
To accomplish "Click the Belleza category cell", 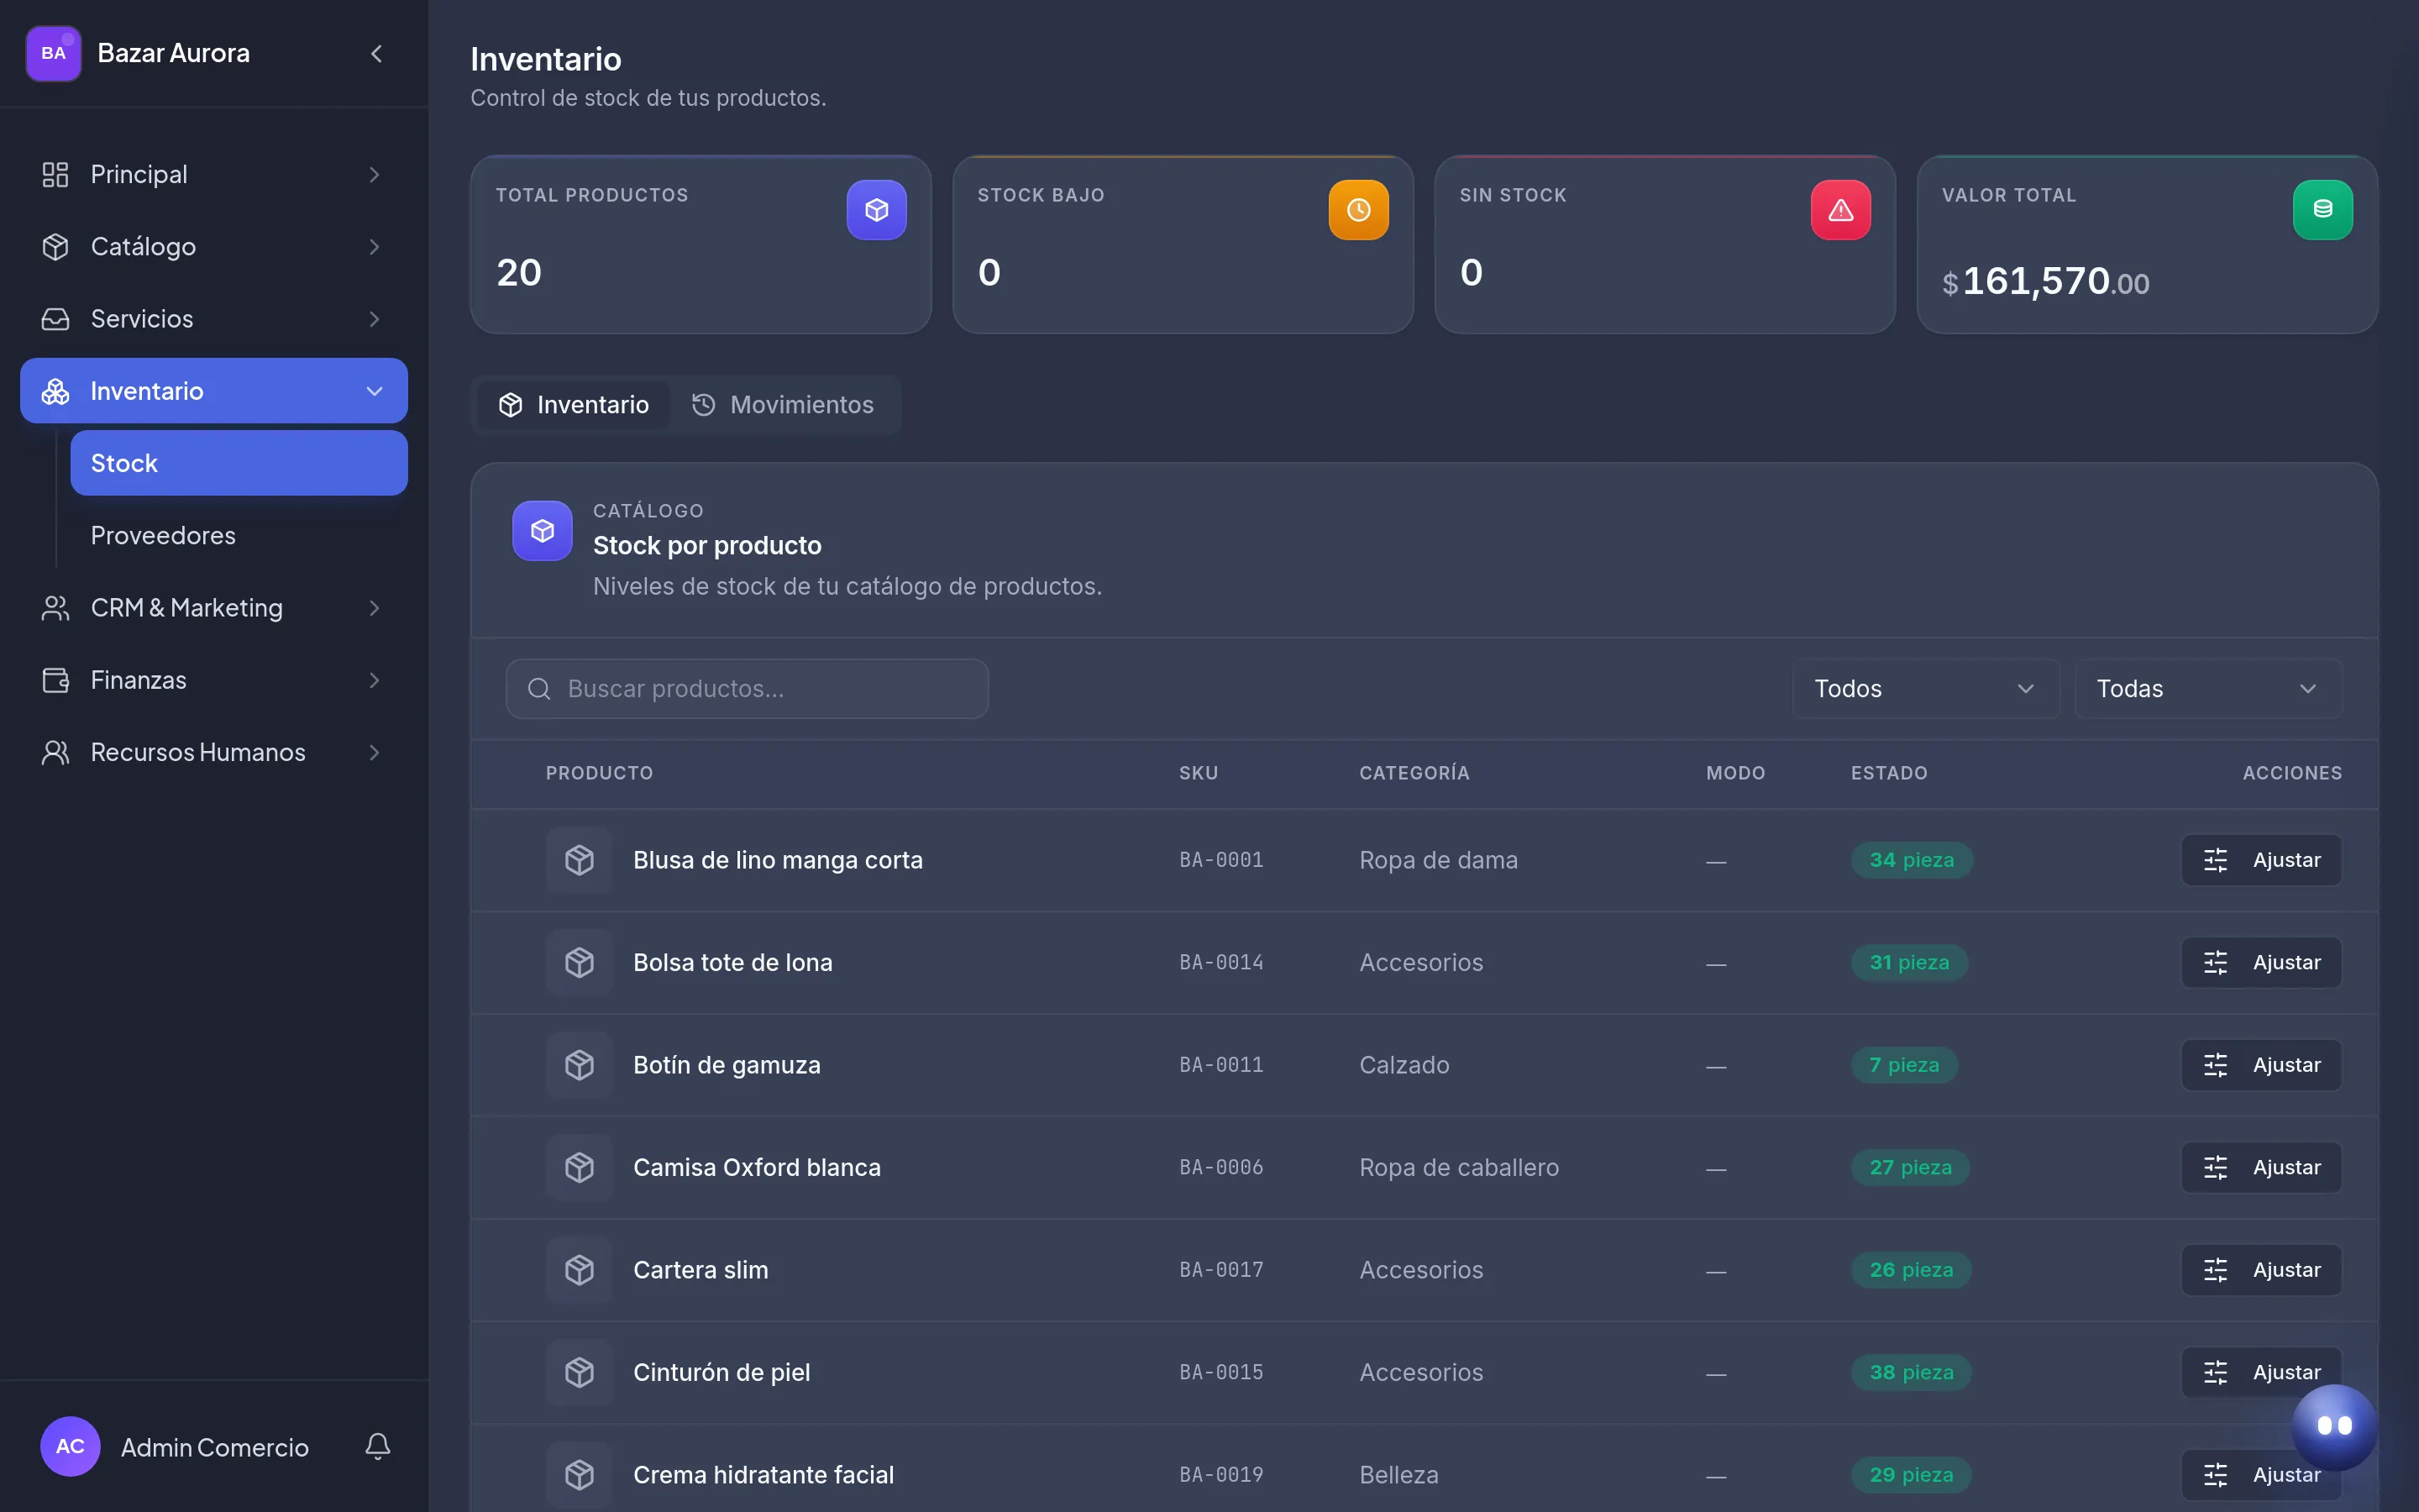I will coord(1398,1475).
